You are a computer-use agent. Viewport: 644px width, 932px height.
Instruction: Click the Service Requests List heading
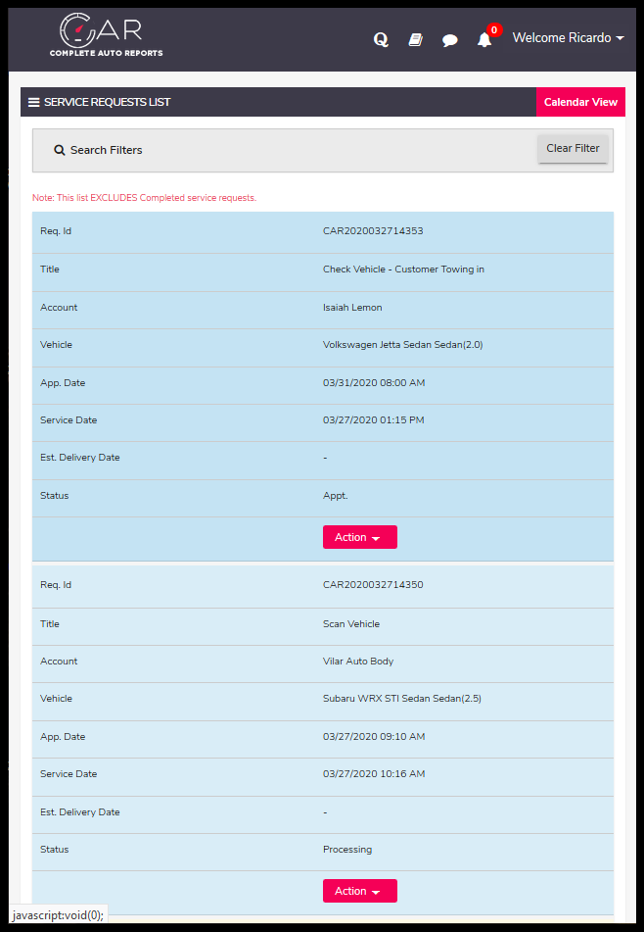point(107,102)
